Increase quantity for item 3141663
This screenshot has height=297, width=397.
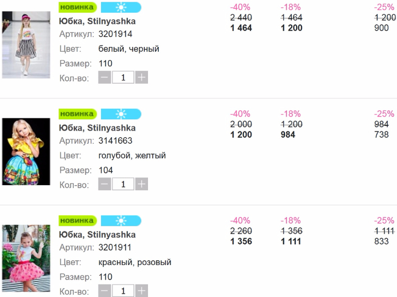(141, 184)
